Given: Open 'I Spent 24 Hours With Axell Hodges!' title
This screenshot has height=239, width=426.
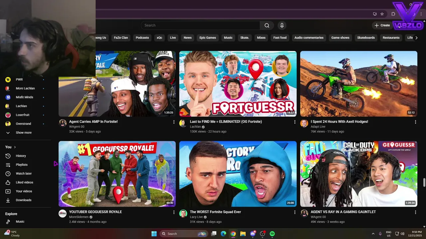Looking at the screenshot, I should pyautogui.click(x=339, y=121).
